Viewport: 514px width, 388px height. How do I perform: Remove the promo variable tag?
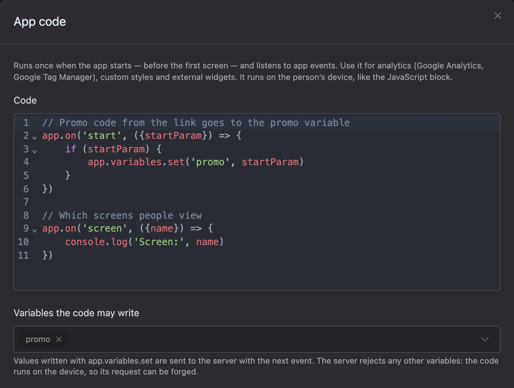[x=59, y=339]
